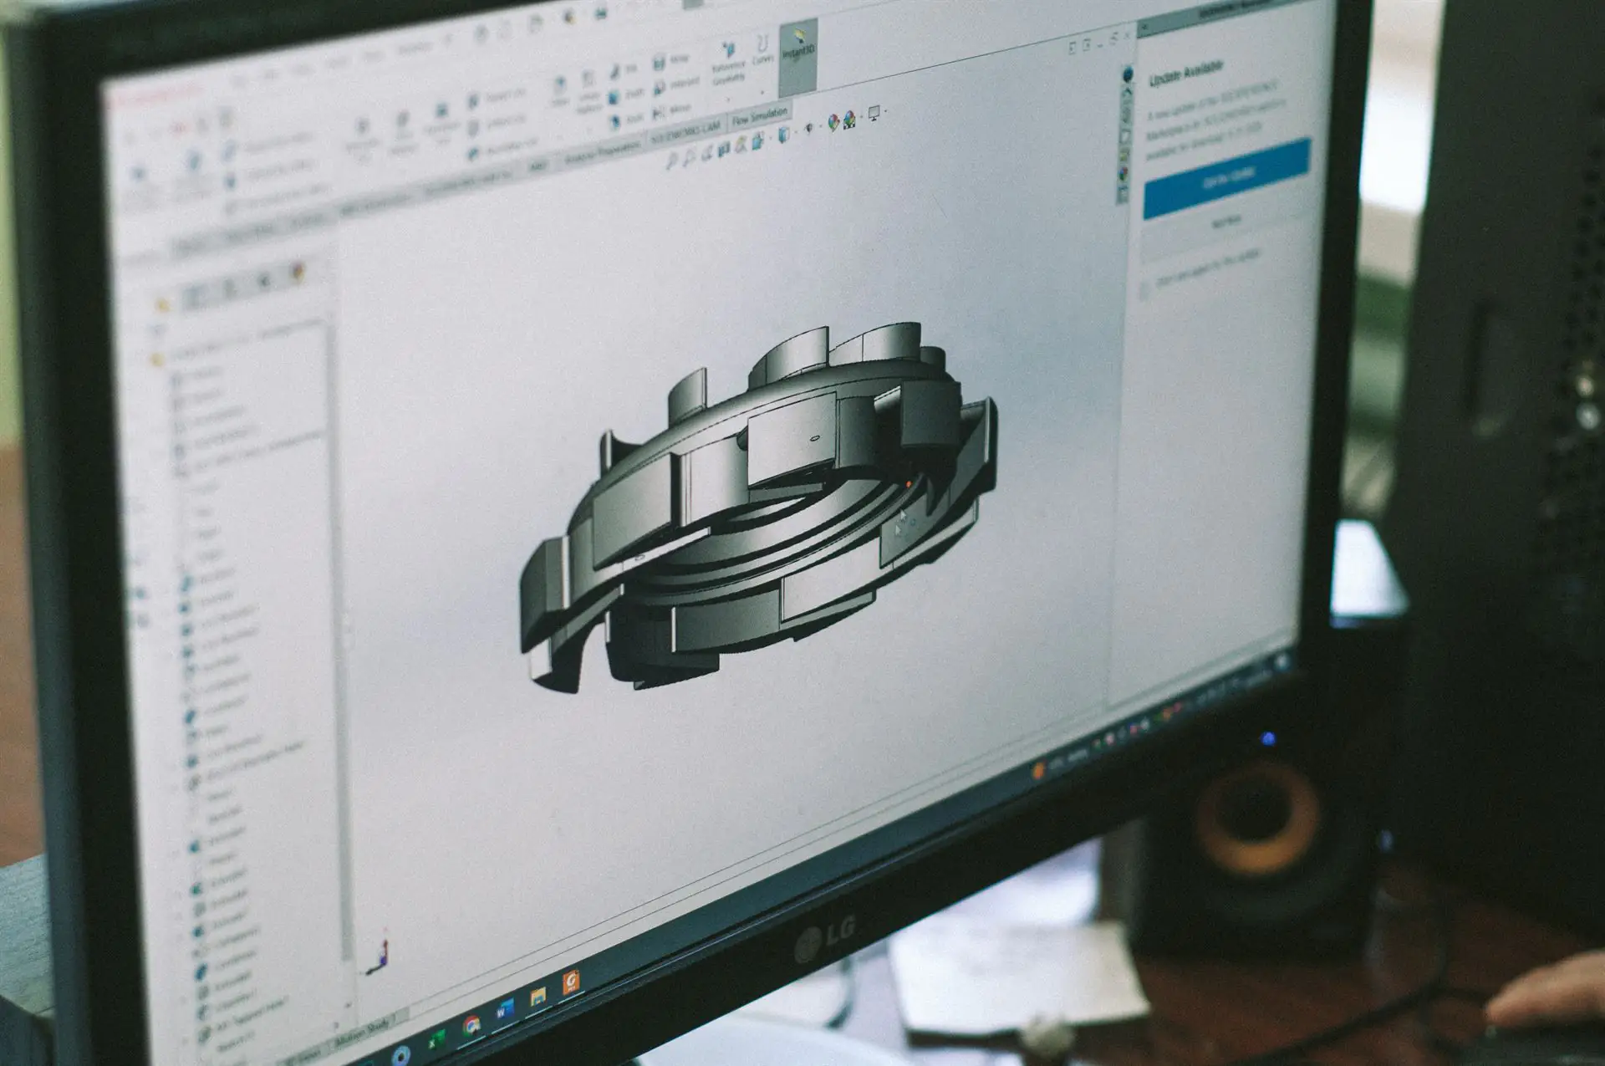Toggle the Instant3D tool in the ribbon
The width and height of the screenshot is (1605, 1066).
[x=797, y=47]
